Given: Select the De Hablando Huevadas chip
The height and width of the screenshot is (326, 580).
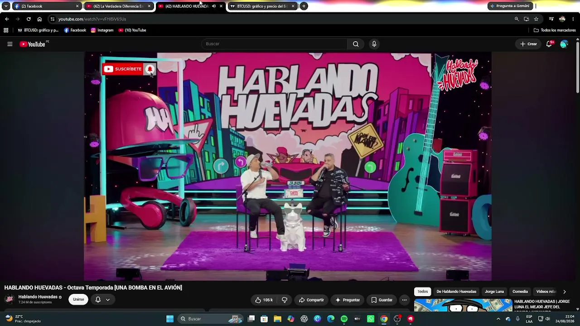Looking at the screenshot, I should pos(456,292).
